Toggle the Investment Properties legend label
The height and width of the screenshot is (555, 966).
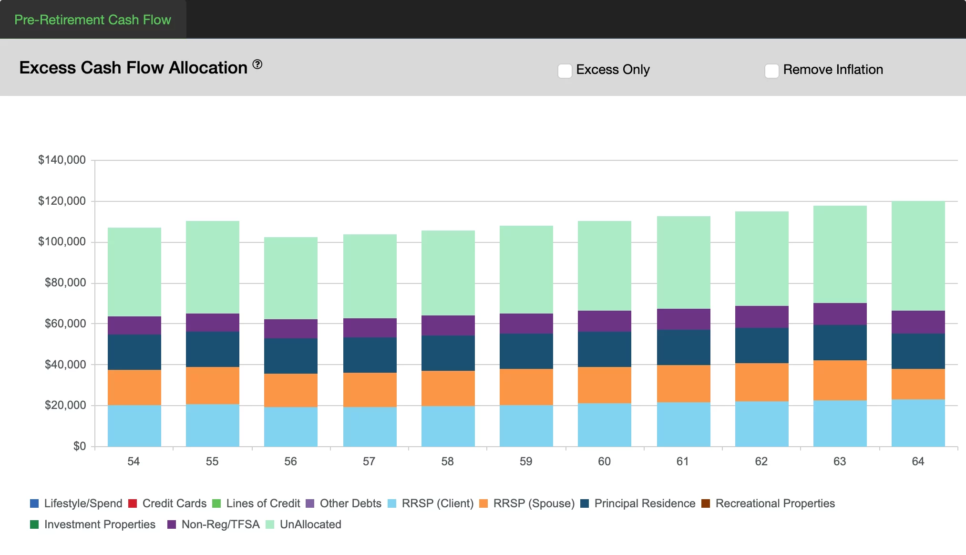click(100, 524)
